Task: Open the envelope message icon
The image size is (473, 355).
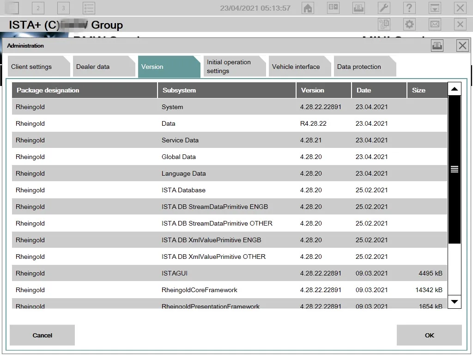Action: [435, 24]
